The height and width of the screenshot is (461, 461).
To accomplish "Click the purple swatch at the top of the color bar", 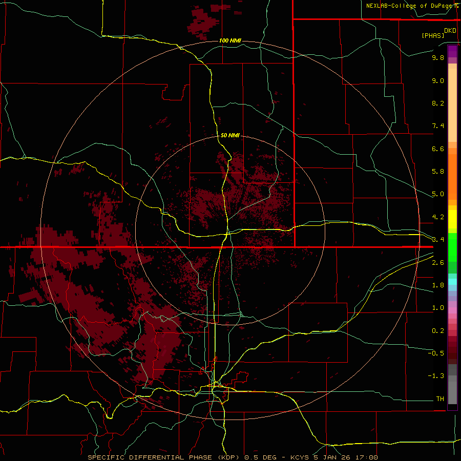I will point(452,51).
